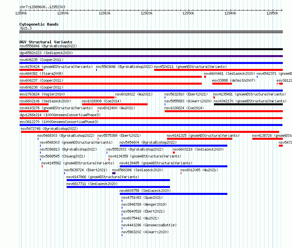Select the dgv6582n223 (Sedlazeck2020) label

46,53
